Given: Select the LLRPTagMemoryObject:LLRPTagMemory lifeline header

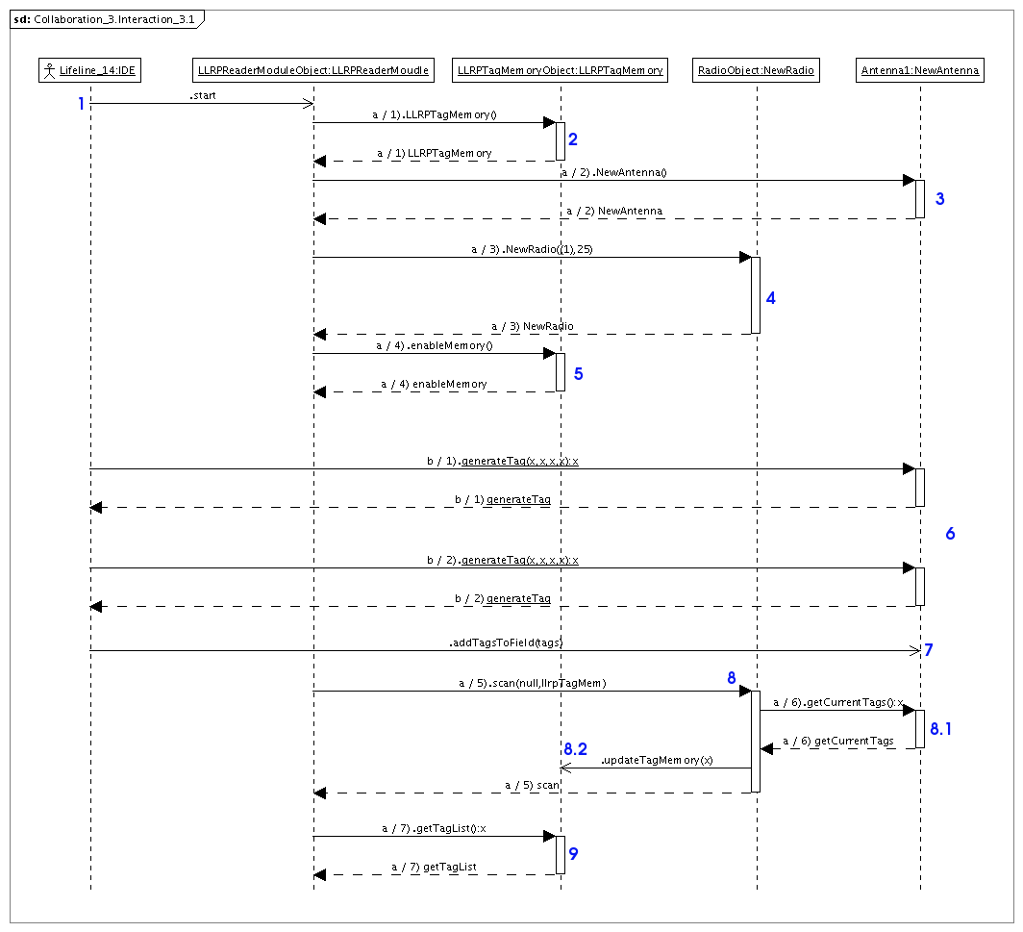Looking at the screenshot, I should pyautogui.click(x=561, y=70).
